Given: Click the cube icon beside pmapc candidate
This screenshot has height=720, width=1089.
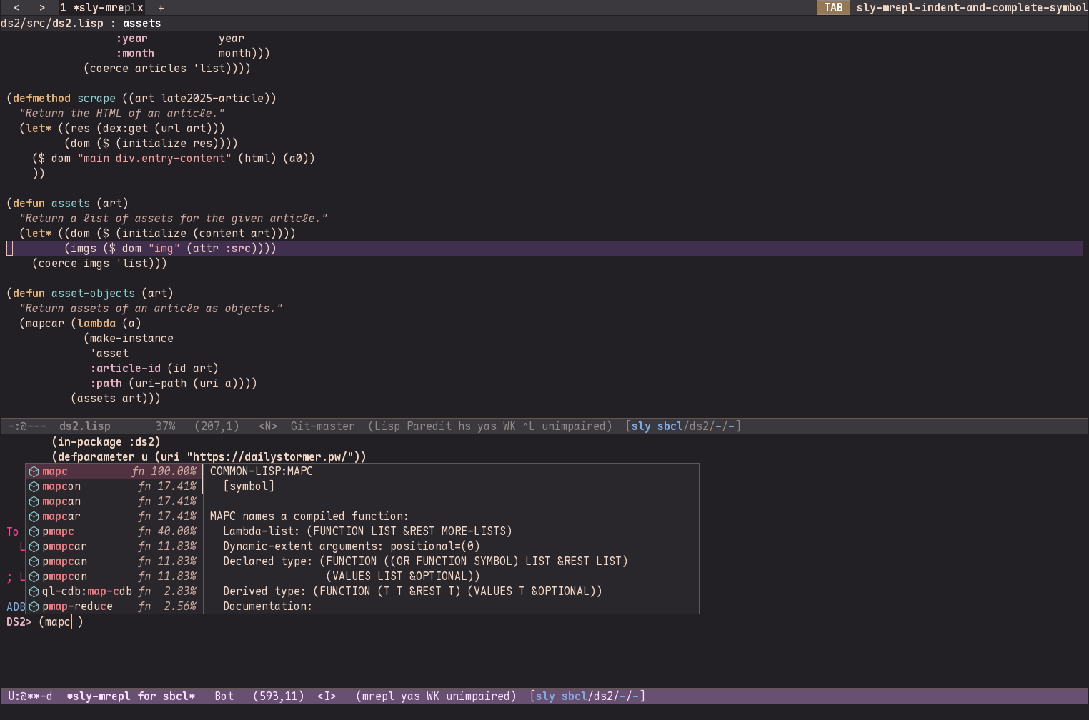Looking at the screenshot, I should (34, 531).
